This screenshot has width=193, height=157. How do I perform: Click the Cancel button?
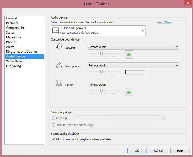click(x=158, y=151)
